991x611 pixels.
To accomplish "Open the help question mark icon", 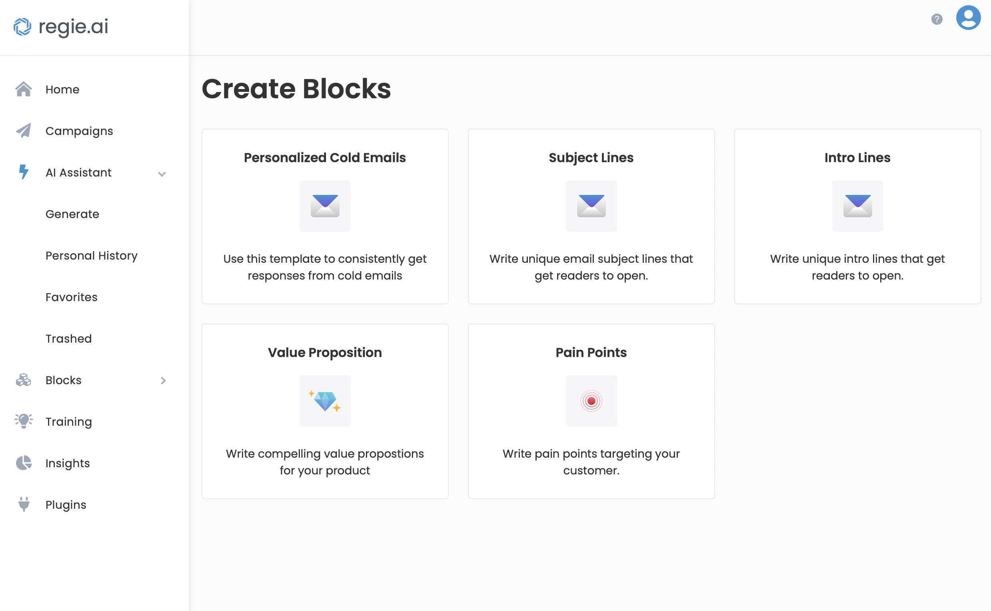I will [937, 19].
